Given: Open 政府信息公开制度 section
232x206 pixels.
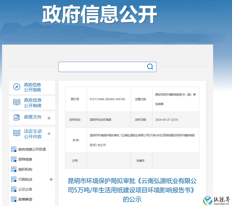Looking at the screenshot, I should click(x=33, y=103).
